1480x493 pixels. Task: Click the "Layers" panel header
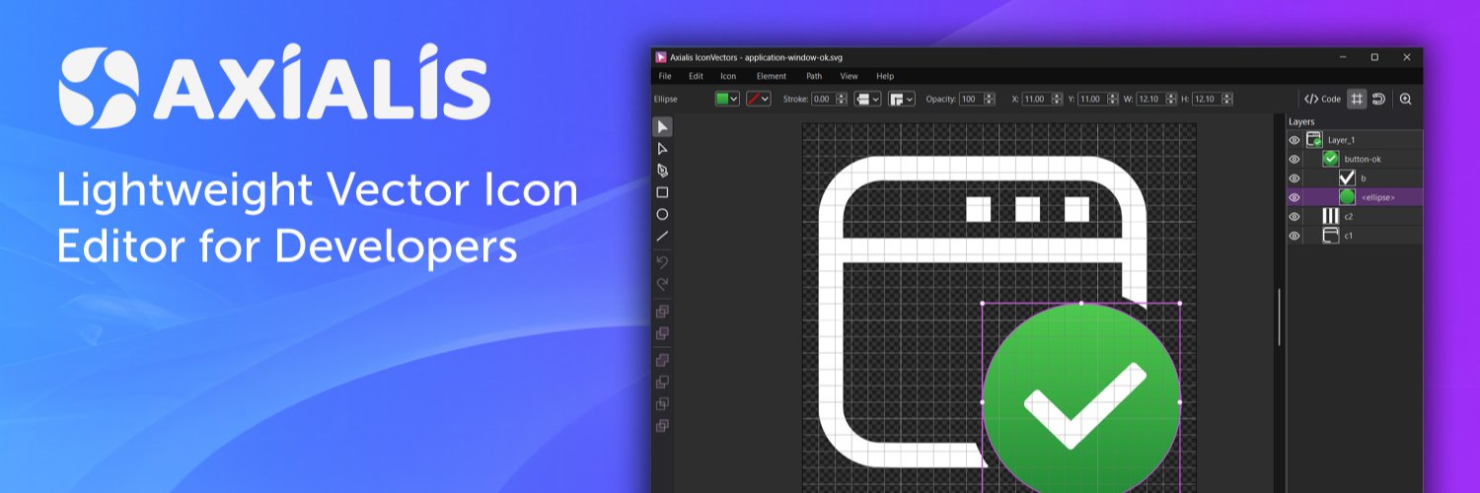[1302, 122]
